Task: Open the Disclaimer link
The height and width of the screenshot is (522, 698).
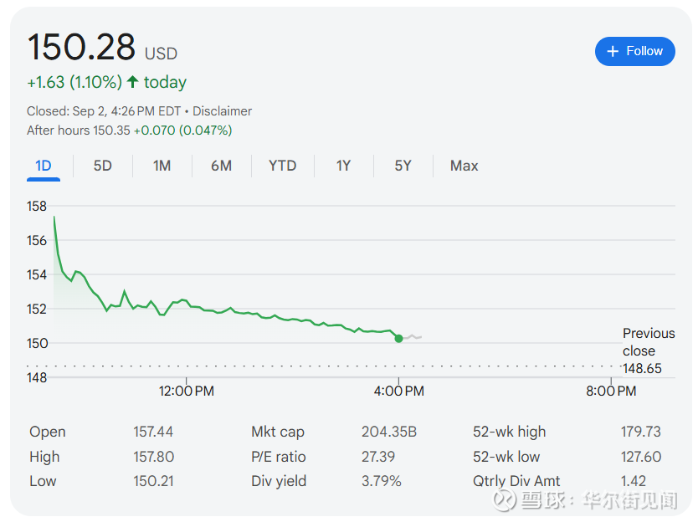Action: tap(222, 111)
